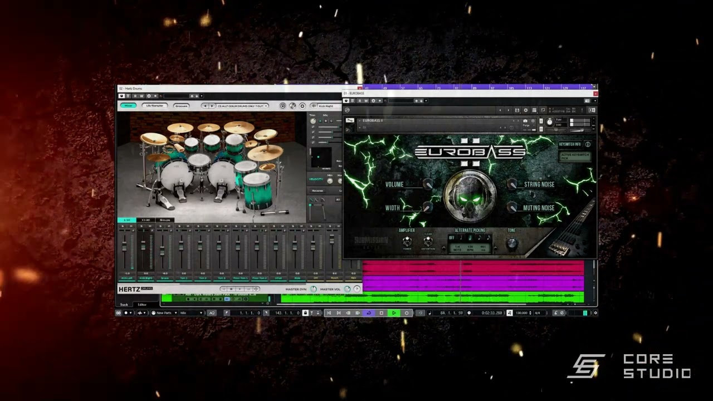Click info icon beside Keyswitch Info
The image size is (713, 401).
588,144
